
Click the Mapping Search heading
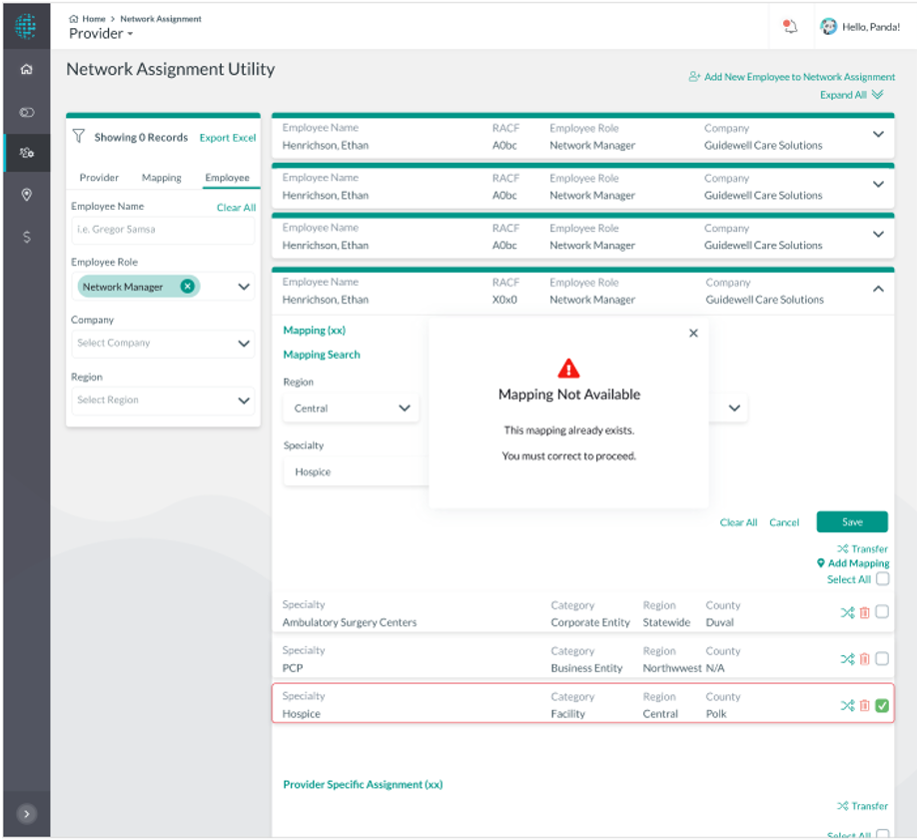322,355
